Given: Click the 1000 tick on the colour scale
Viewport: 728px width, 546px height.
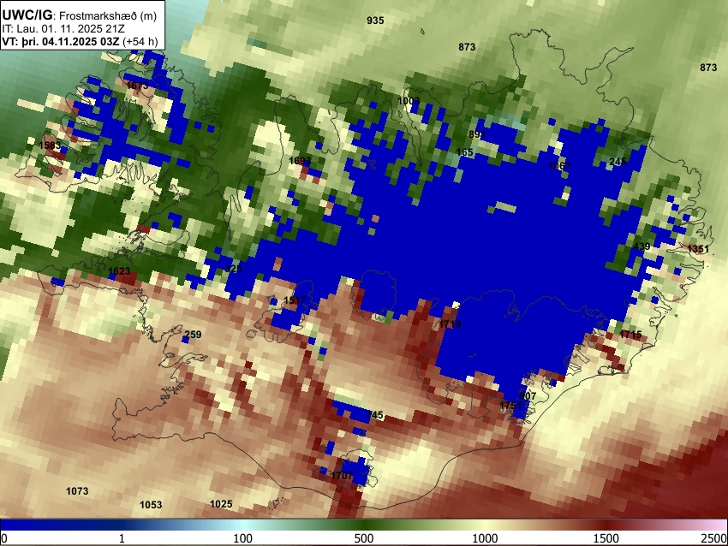Looking at the screenshot, I should point(485,538).
